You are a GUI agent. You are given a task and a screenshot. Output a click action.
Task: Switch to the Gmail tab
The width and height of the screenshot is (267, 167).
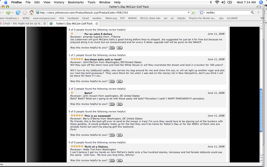coord(23,23)
